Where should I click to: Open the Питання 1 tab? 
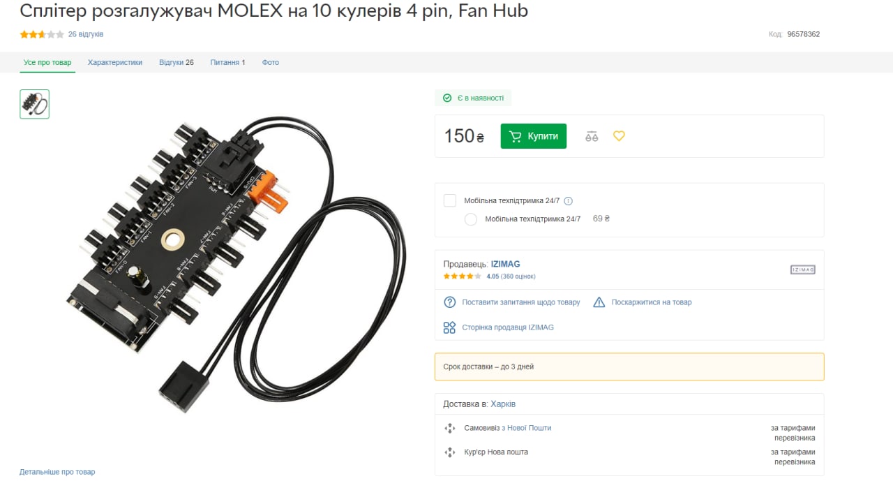pos(228,62)
